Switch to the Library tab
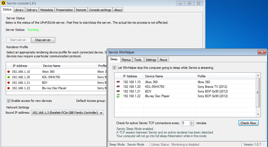 pos(19,10)
